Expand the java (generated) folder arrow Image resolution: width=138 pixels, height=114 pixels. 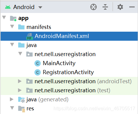[x=12, y=99]
